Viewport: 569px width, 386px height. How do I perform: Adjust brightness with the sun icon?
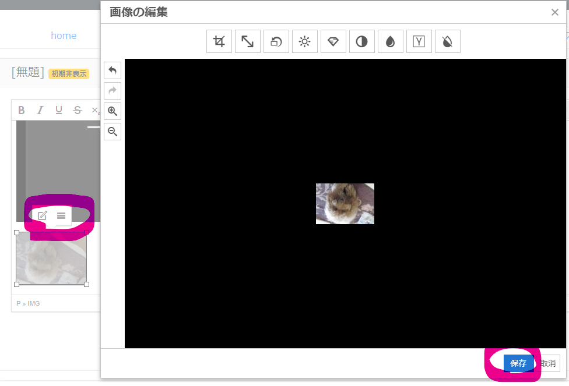(x=304, y=41)
